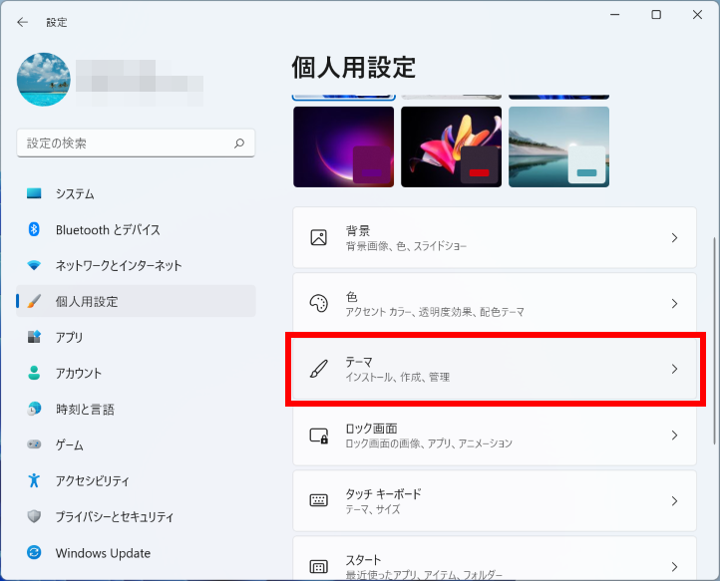Open アカウント settings category
720x581 pixels.
pyautogui.click(x=136, y=373)
